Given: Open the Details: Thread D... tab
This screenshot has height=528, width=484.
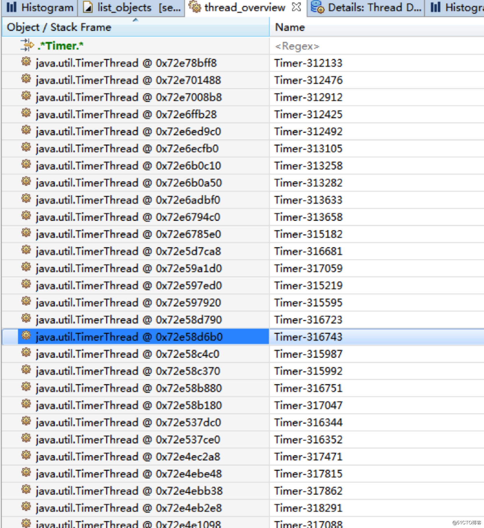Looking at the screenshot, I should coord(366,8).
